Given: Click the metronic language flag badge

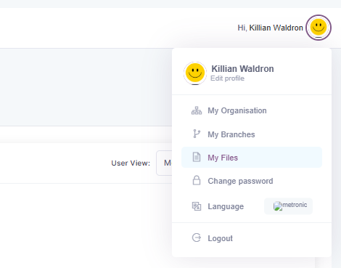Looking at the screenshot, I should click(288, 206).
